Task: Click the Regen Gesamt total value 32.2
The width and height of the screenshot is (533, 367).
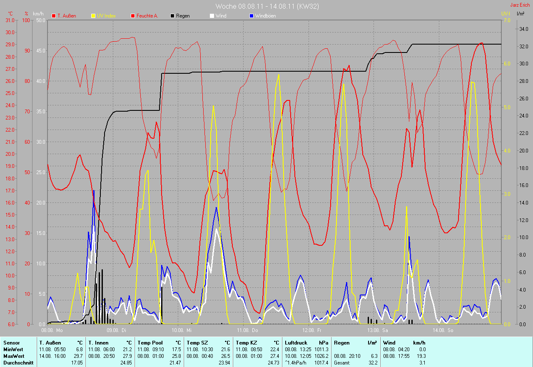Action: point(373,363)
